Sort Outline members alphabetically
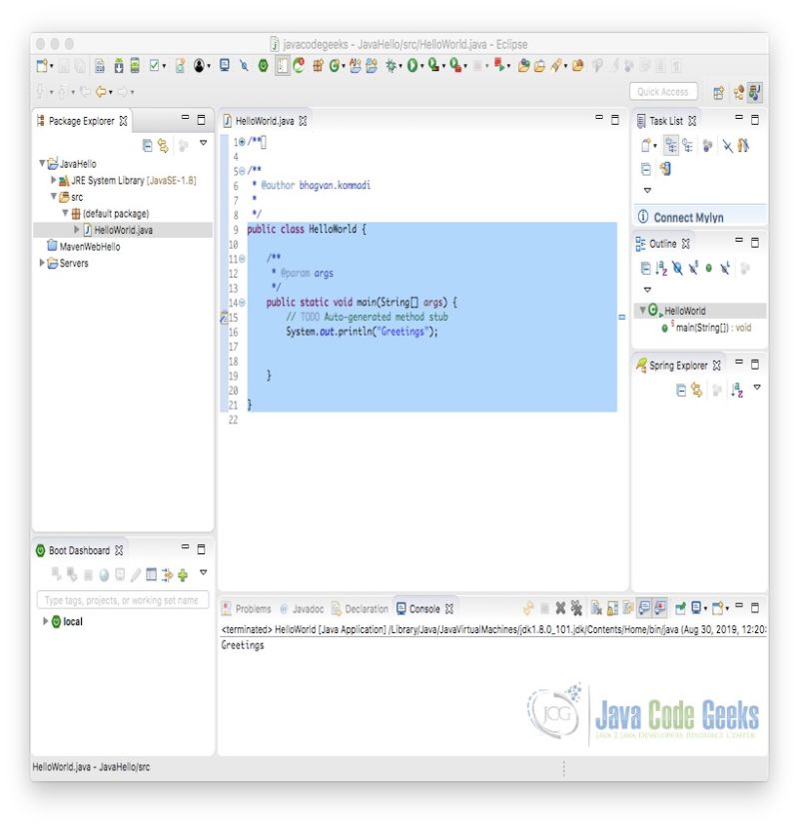 click(x=662, y=268)
